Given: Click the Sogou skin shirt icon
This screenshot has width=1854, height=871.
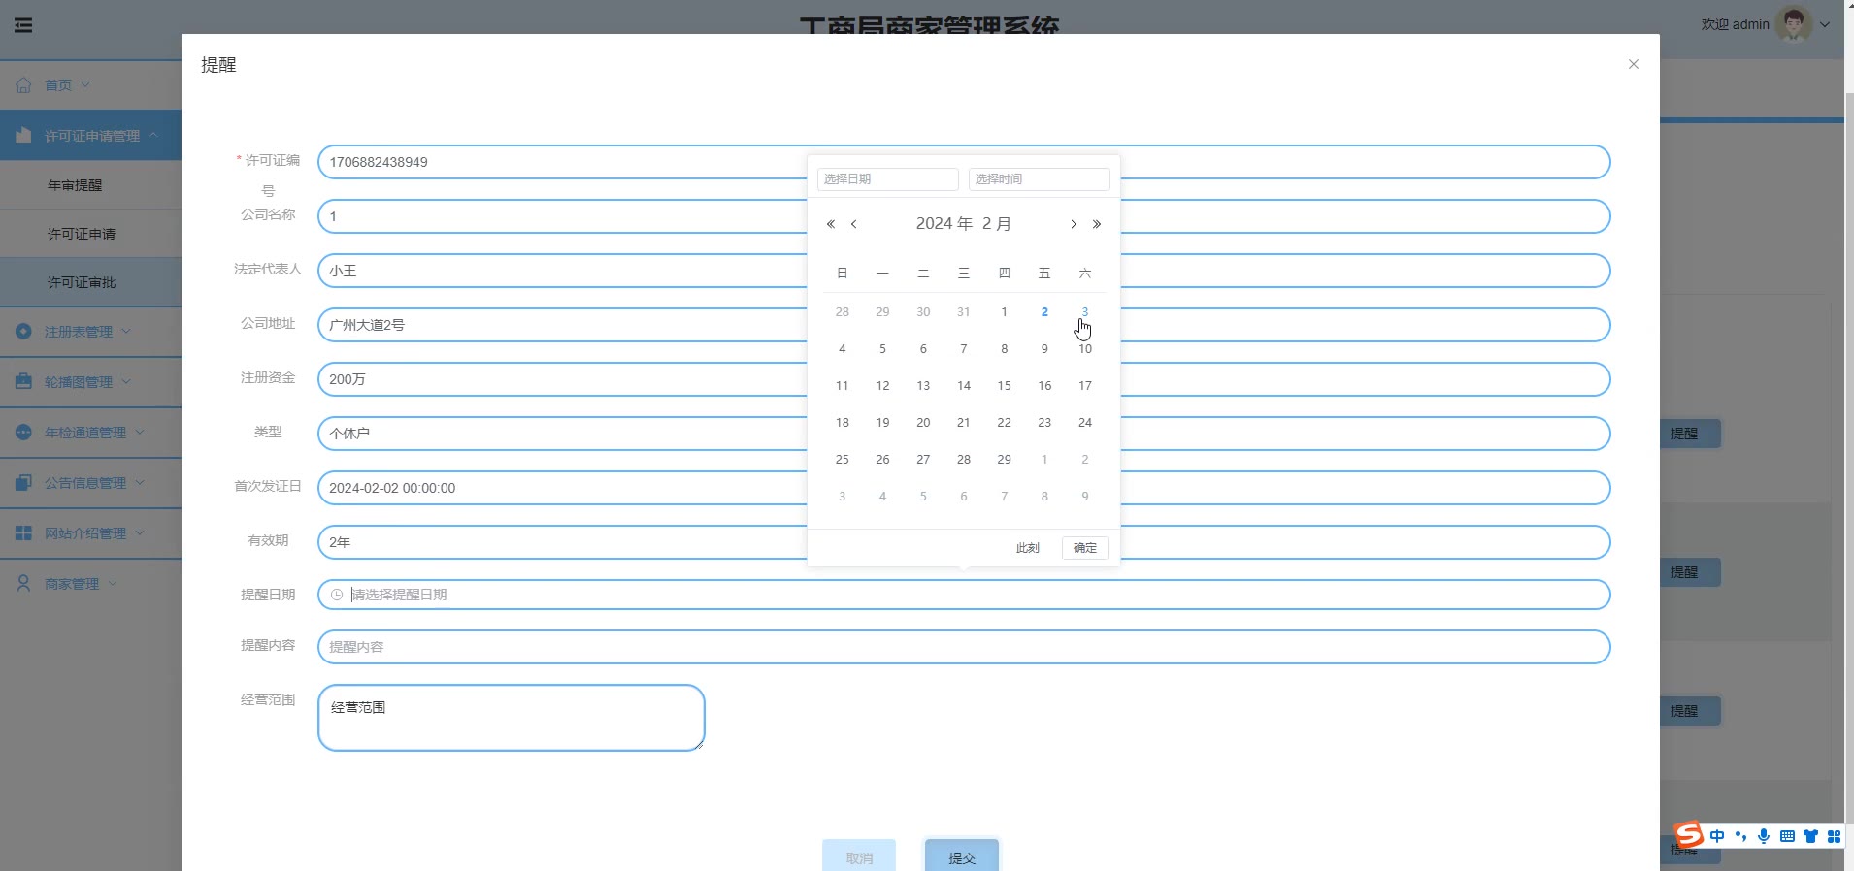Looking at the screenshot, I should tap(1810, 836).
